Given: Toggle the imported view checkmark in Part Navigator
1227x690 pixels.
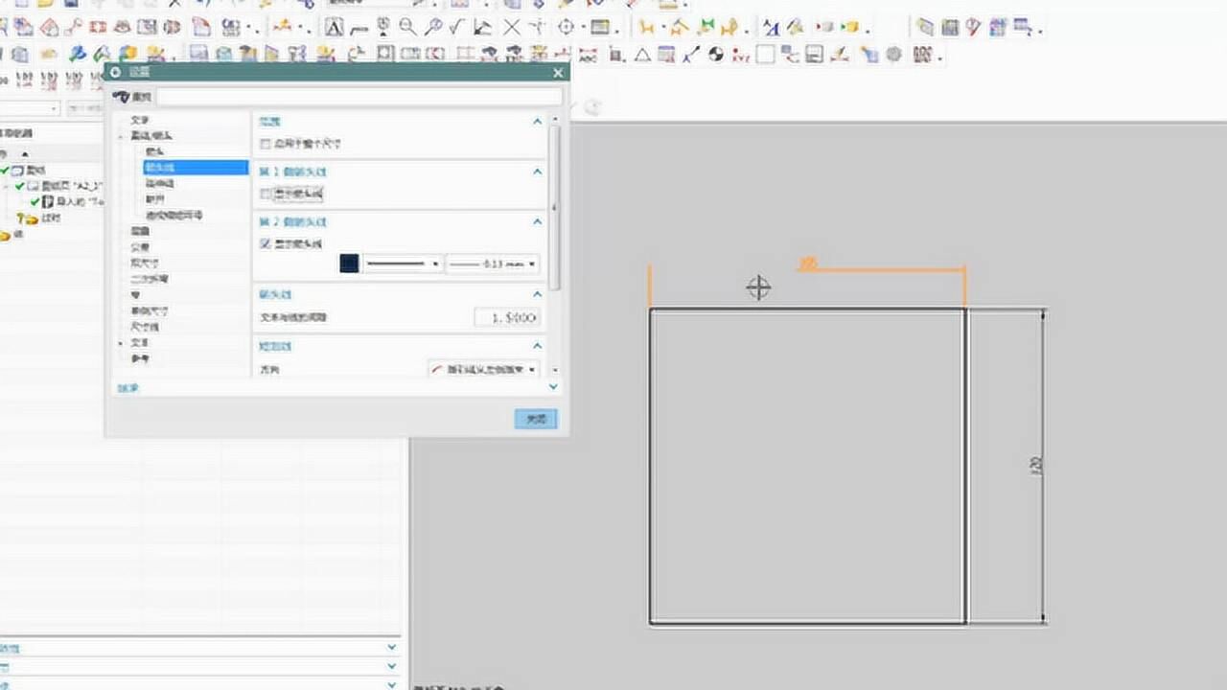Looking at the screenshot, I should [x=35, y=202].
